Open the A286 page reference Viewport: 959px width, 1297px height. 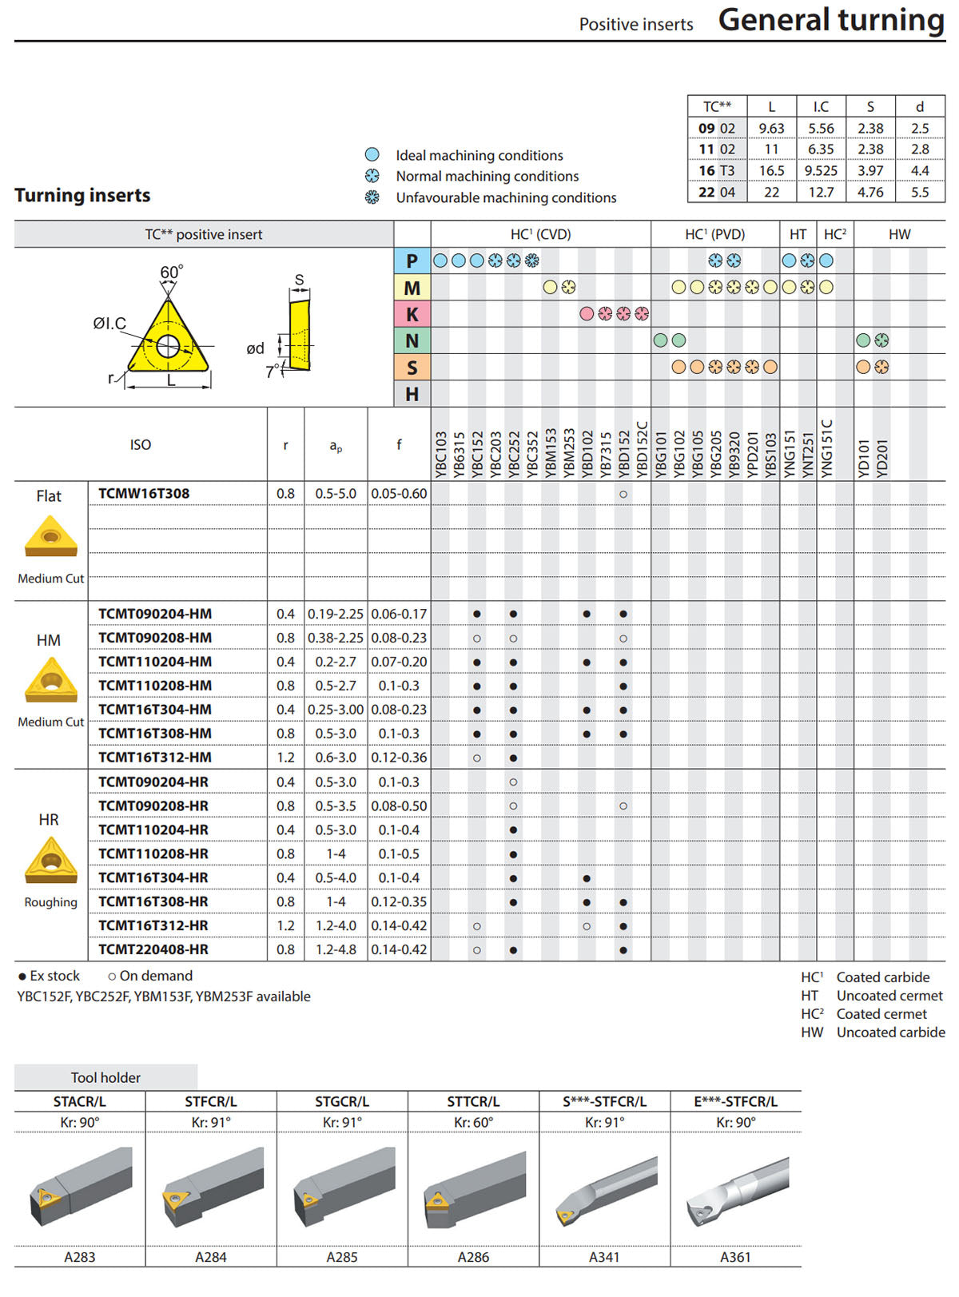coord(473,1257)
